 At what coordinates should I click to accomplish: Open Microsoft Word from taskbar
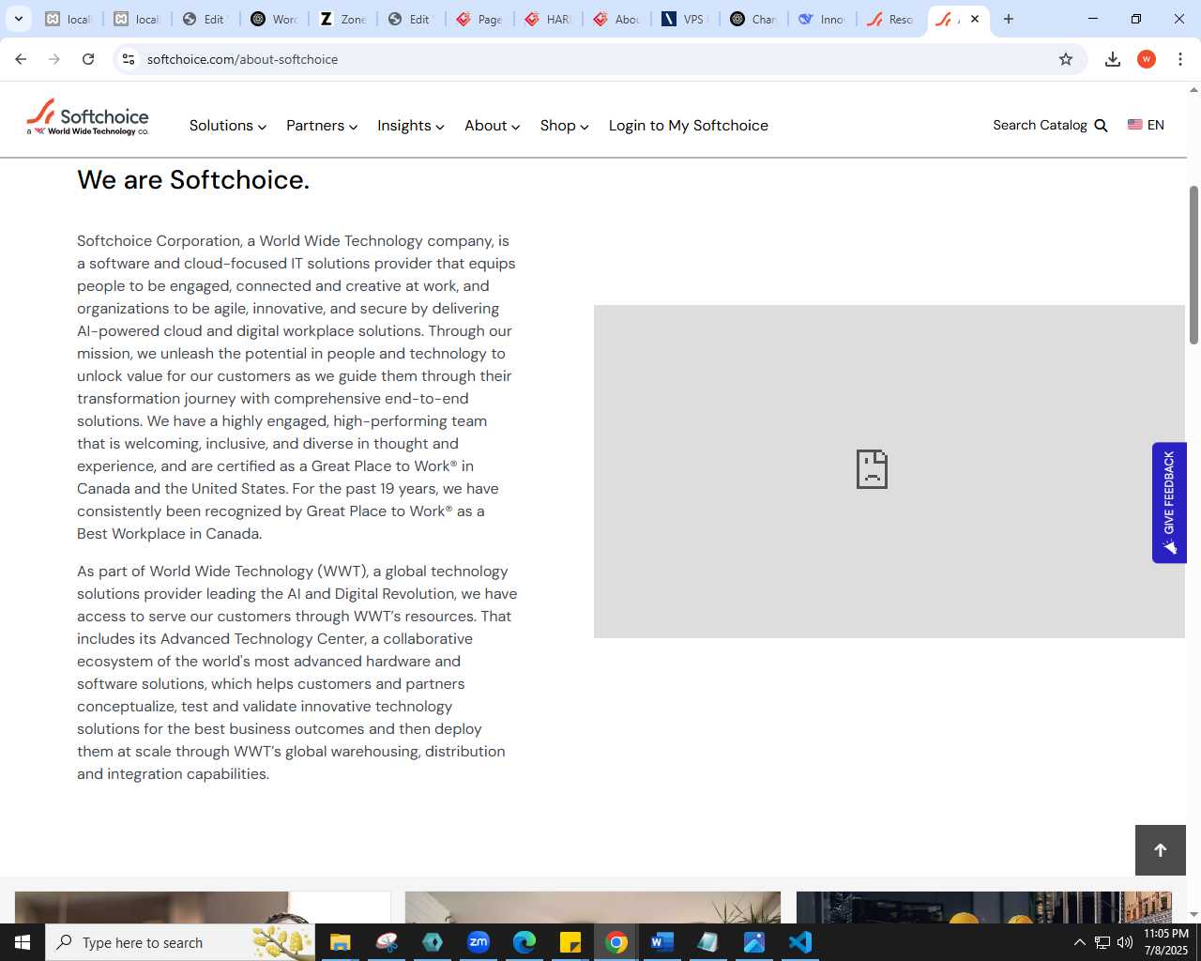click(662, 942)
